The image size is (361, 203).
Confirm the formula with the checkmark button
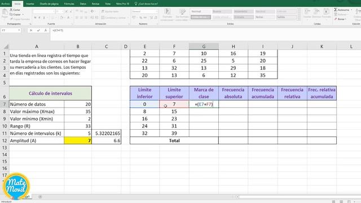(x=38, y=30)
